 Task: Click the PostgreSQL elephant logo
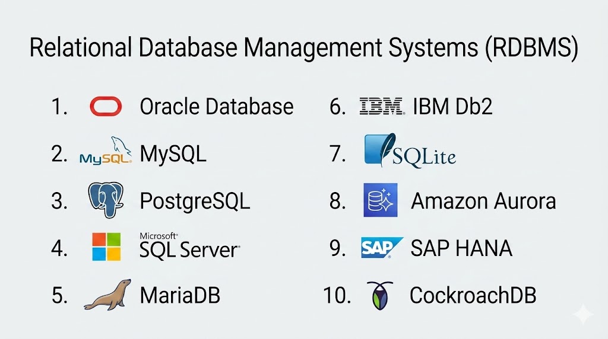(106, 200)
